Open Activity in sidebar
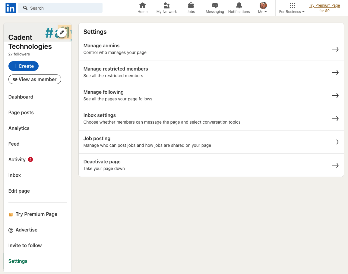 (x=17, y=159)
